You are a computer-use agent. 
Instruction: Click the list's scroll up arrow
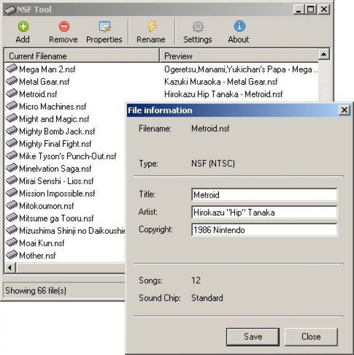(324, 54)
